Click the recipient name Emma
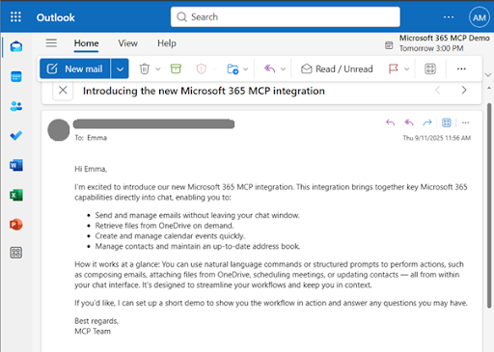The width and height of the screenshot is (494, 352). point(96,138)
